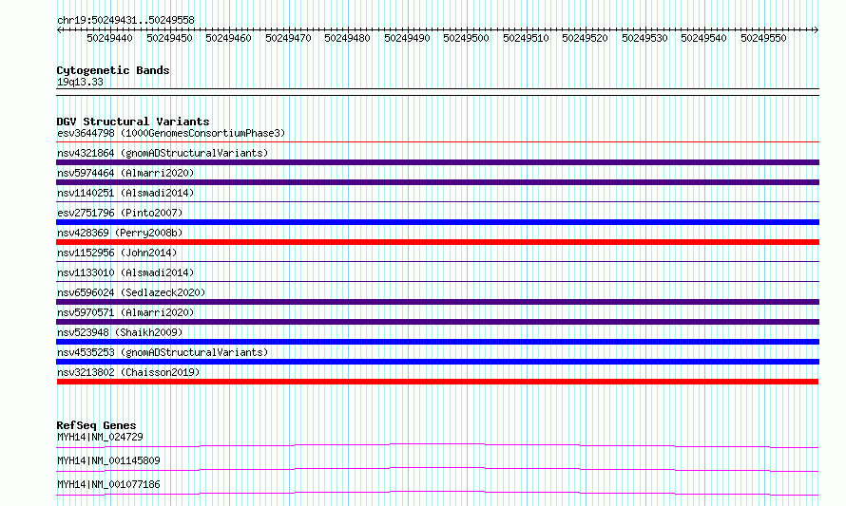This screenshot has width=846, height=506.
Task: Click ruler position 50249520
Action: 585,38
